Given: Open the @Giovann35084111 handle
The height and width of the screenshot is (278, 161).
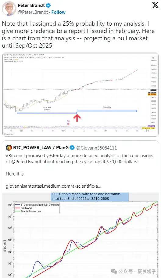Looking at the screenshot, I should coord(97,148).
